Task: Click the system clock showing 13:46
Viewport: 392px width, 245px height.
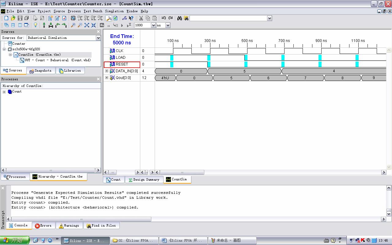Action: [383, 241]
